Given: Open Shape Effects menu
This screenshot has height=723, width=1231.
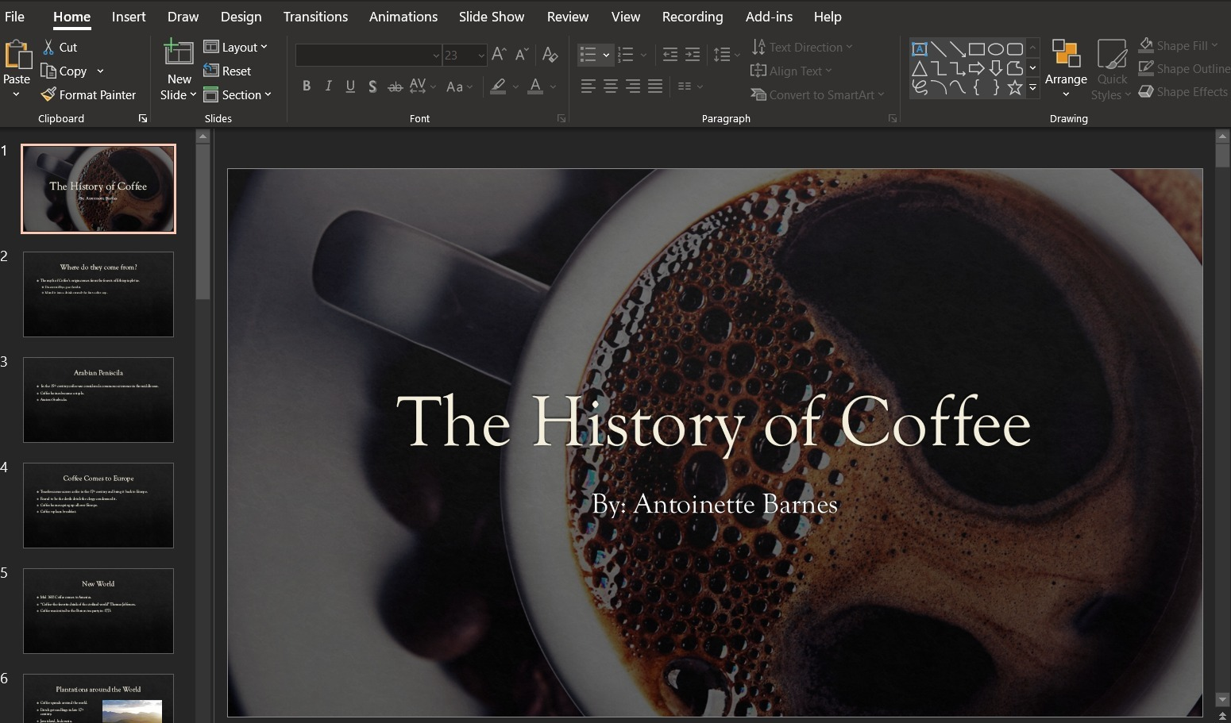Looking at the screenshot, I should pos(1183,92).
